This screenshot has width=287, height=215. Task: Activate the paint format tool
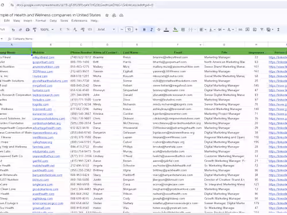pos(34,30)
